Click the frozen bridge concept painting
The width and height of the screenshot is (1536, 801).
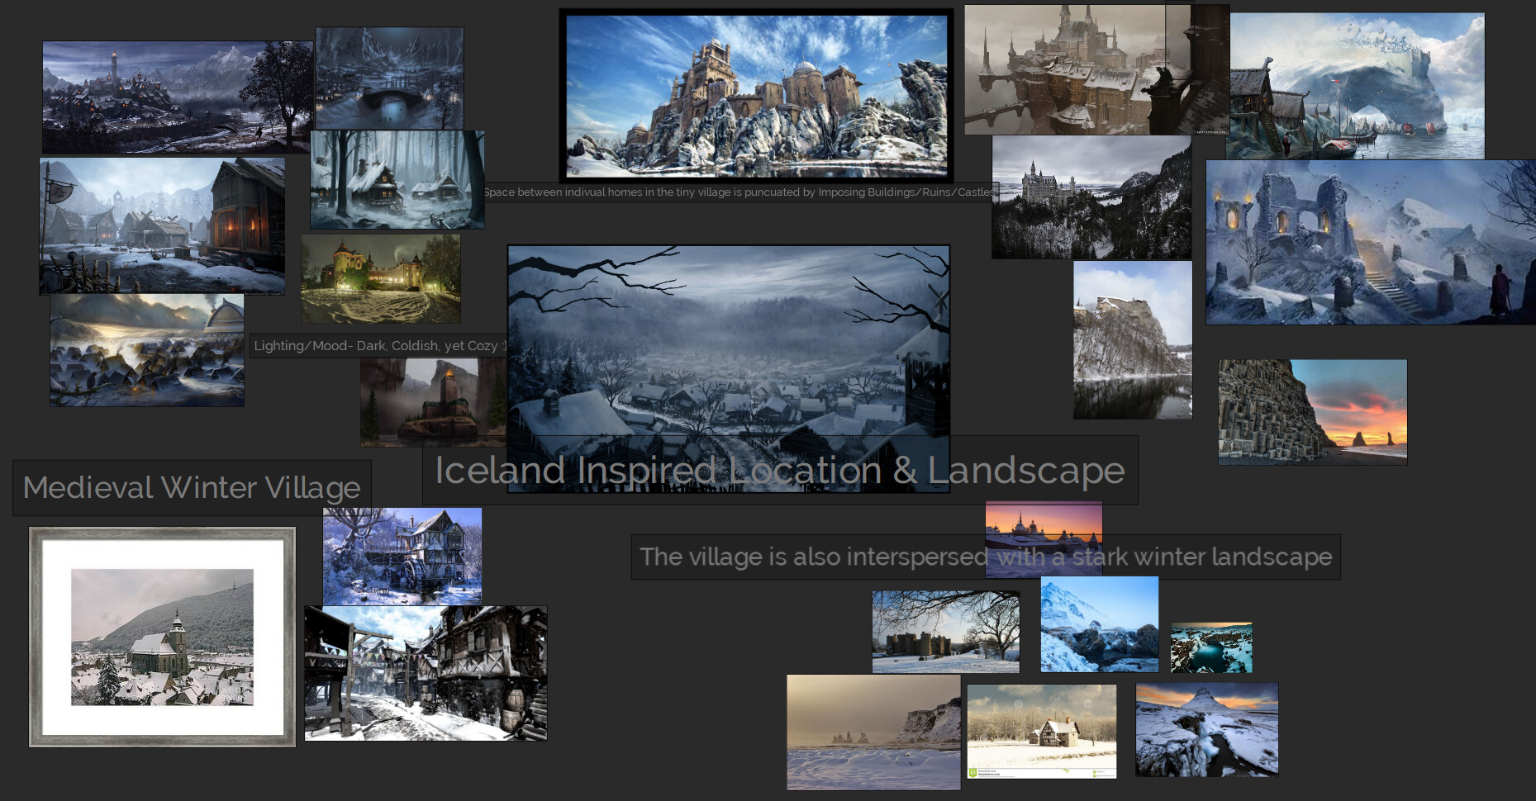388,78
